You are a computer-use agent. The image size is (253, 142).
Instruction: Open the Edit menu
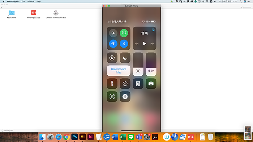pos(23,1)
